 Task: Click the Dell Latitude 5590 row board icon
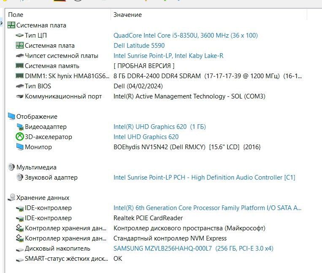[20, 46]
